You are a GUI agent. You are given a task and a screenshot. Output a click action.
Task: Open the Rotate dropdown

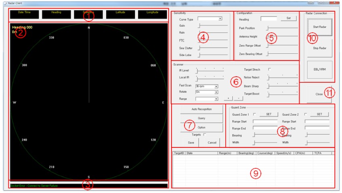click(216, 92)
